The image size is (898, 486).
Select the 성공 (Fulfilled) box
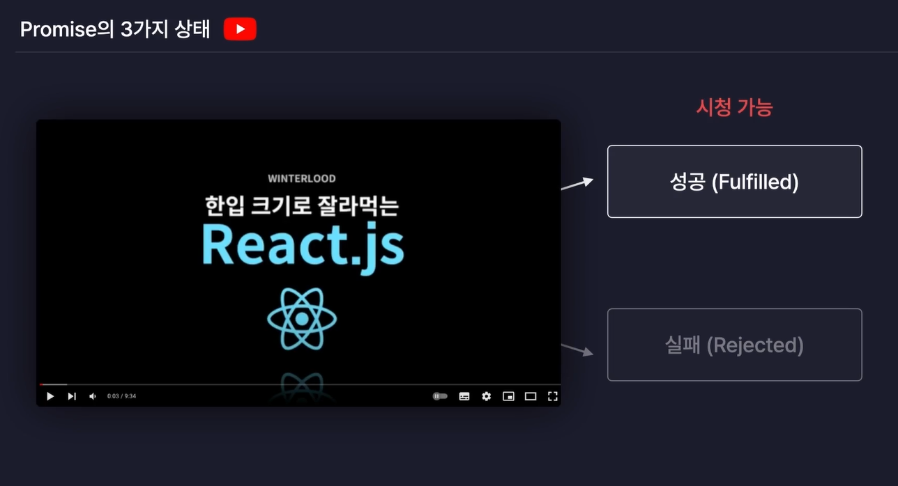click(735, 182)
